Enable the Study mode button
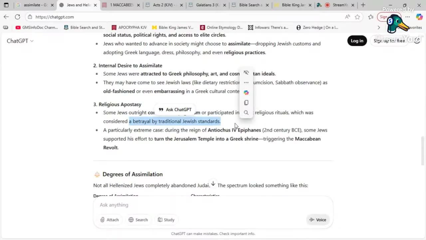Image resolution: width=426 pixels, height=240 pixels. coord(166,220)
